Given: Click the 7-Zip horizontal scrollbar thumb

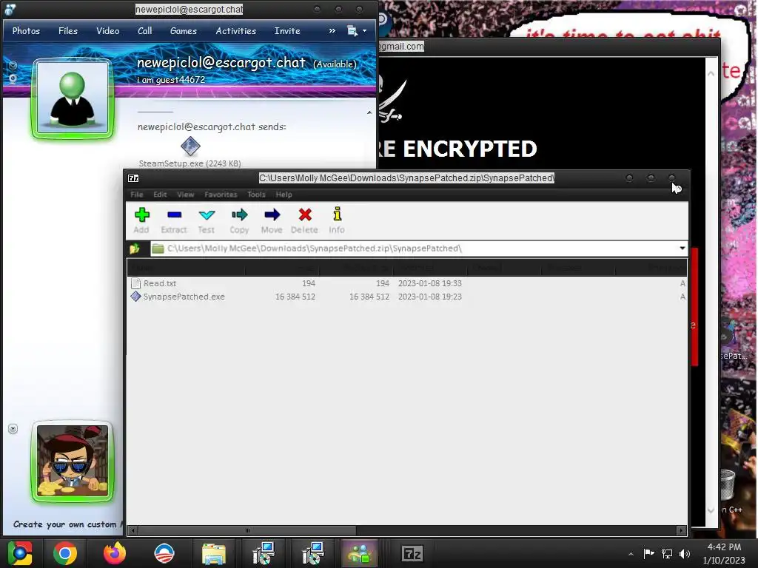Looking at the screenshot, I should [x=247, y=530].
